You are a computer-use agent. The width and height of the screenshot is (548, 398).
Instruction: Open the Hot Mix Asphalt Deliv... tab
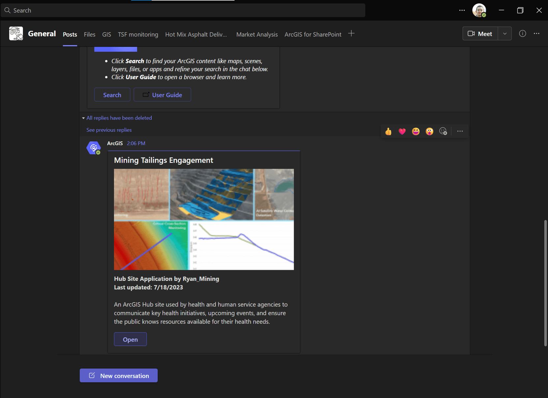[x=196, y=34]
